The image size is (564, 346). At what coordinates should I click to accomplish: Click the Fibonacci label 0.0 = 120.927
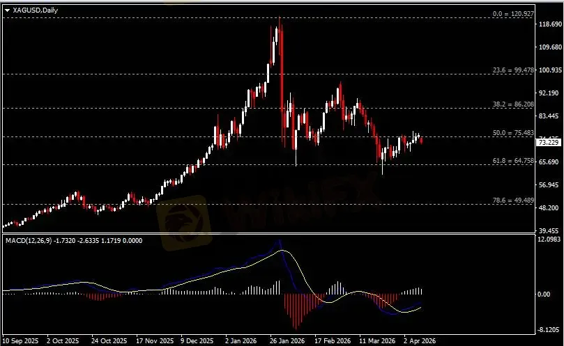[513, 14]
